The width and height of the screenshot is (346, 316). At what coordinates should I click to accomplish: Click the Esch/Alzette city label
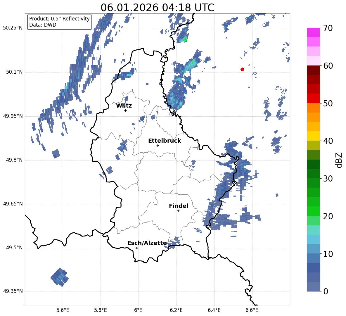147,243
